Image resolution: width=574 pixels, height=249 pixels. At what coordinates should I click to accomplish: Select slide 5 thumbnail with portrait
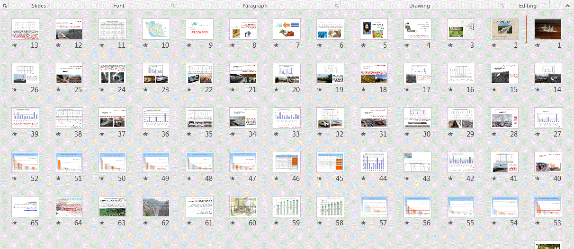click(374, 29)
